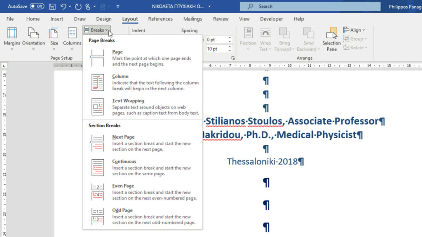Click the Redo icon in title bar
The width and height of the screenshot is (422, 237).
pyautogui.click(x=78, y=7)
